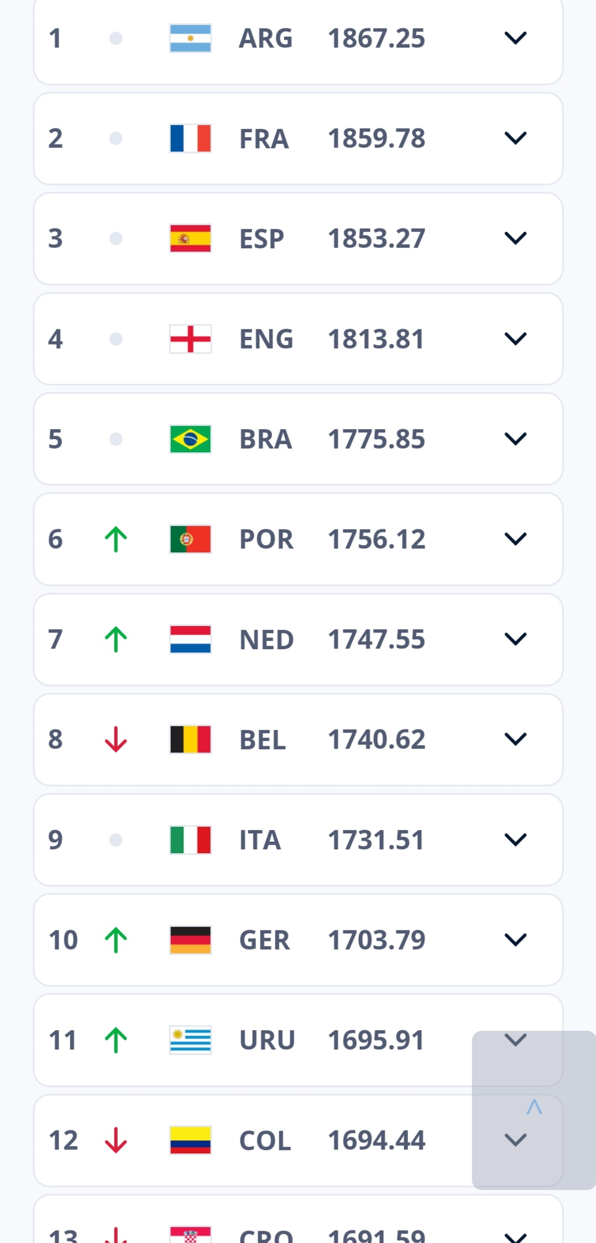Click England's unchanged rank dot indicator
596x1243 pixels.
tap(116, 338)
